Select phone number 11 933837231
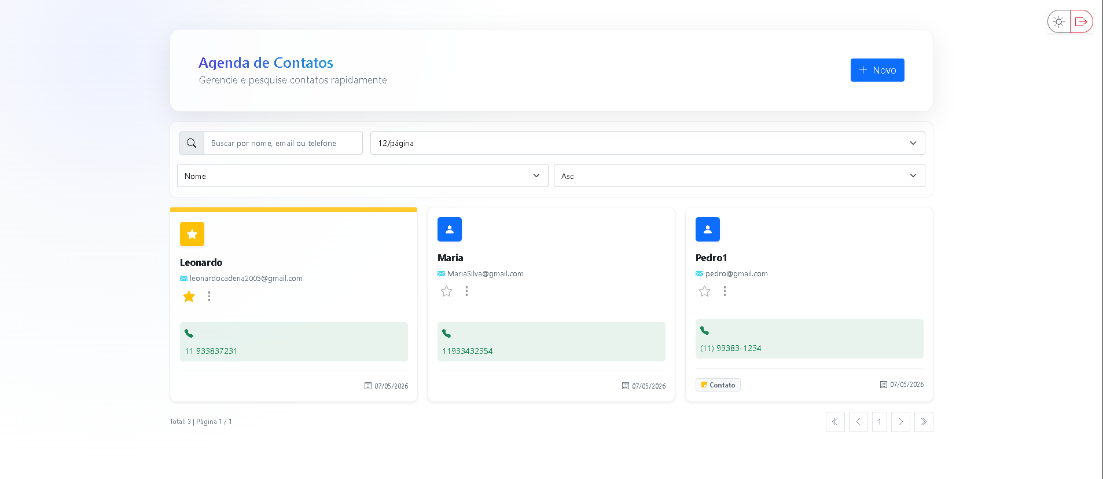 tap(211, 351)
